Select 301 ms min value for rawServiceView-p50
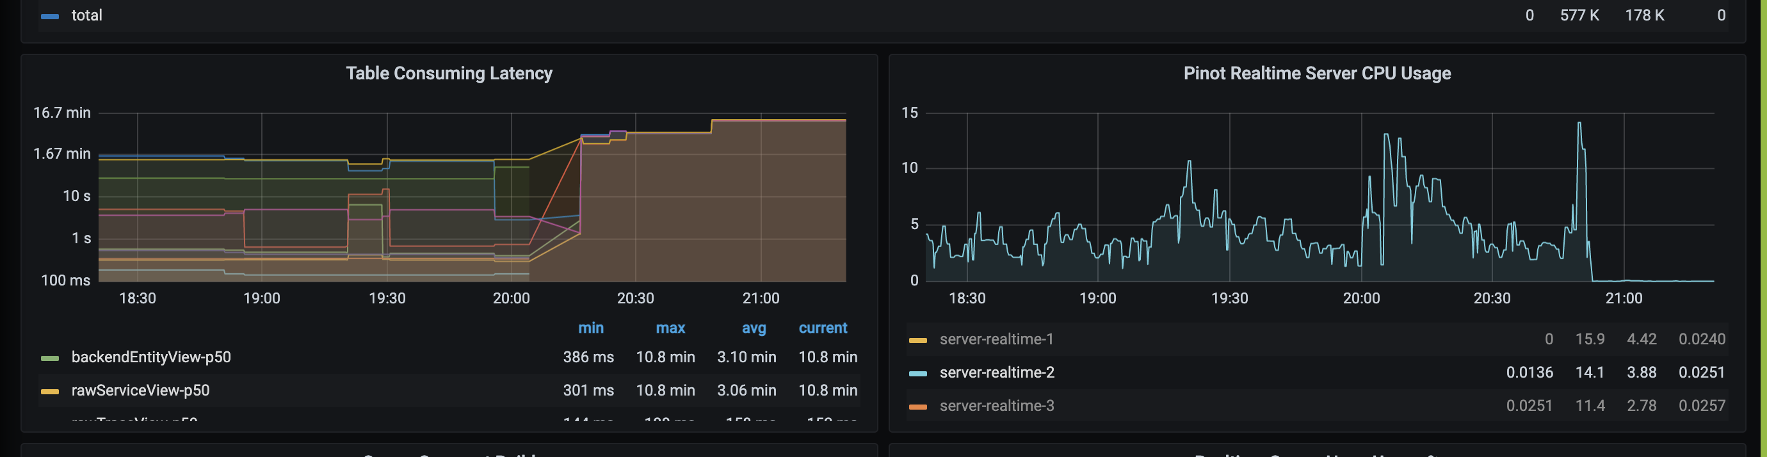 pyautogui.click(x=588, y=390)
